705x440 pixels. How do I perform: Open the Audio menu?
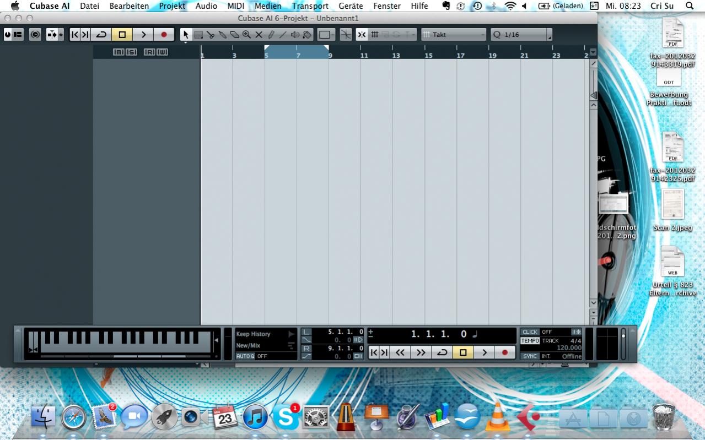click(x=206, y=6)
